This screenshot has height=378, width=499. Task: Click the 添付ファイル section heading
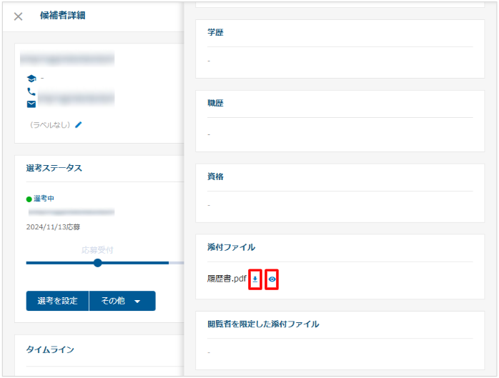[231, 247]
